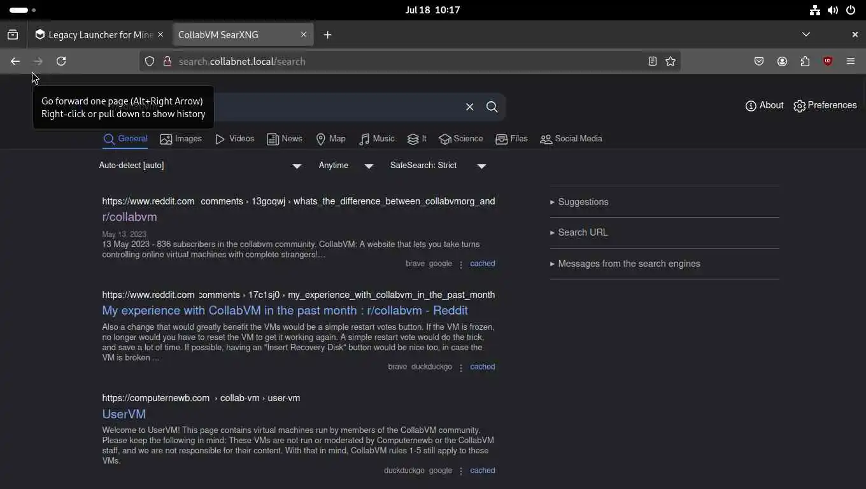Open options dots on My experience result

click(x=461, y=367)
